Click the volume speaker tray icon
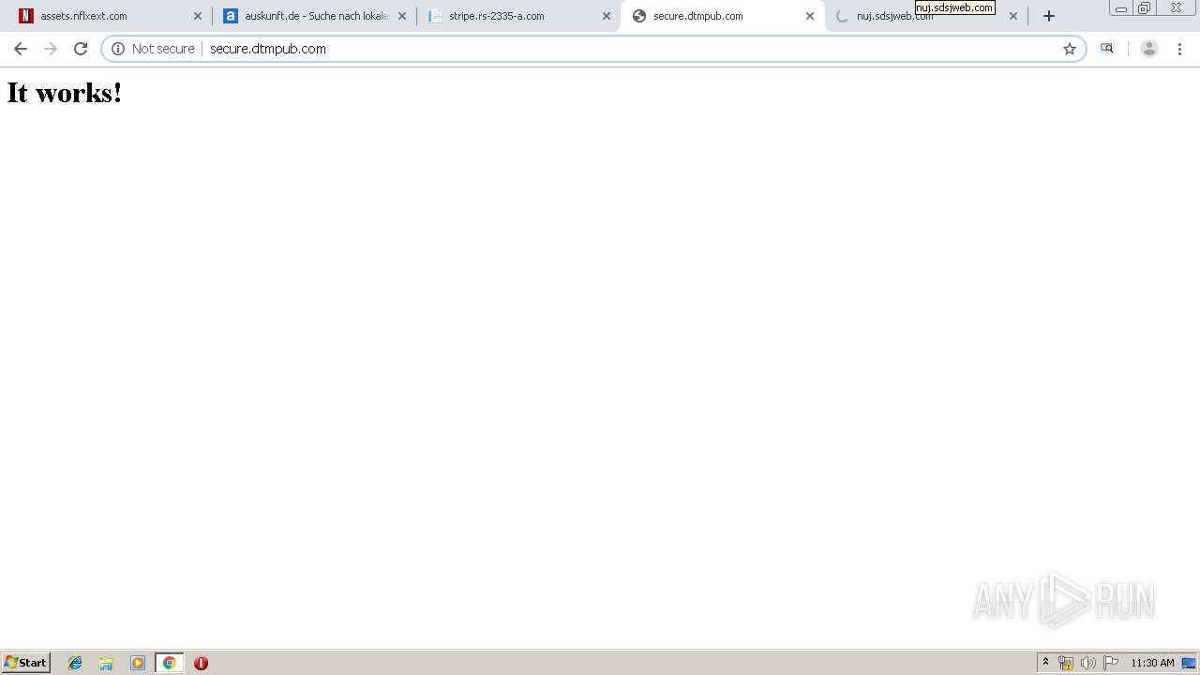The height and width of the screenshot is (675, 1200). pos(1087,663)
